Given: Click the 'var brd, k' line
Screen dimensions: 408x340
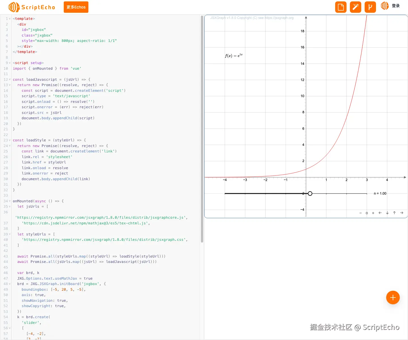Looking at the screenshot, I should [x=28, y=273].
